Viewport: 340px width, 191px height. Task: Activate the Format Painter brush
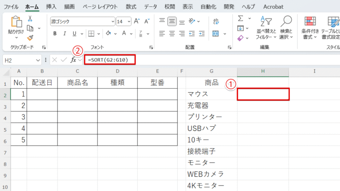(30, 38)
